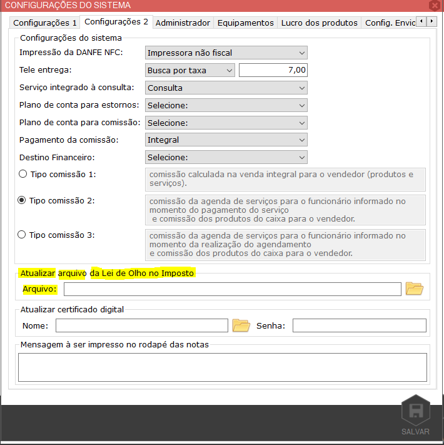Click the Tele entrega value field 7,00
The height and width of the screenshot is (445, 444).
[273, 70]
